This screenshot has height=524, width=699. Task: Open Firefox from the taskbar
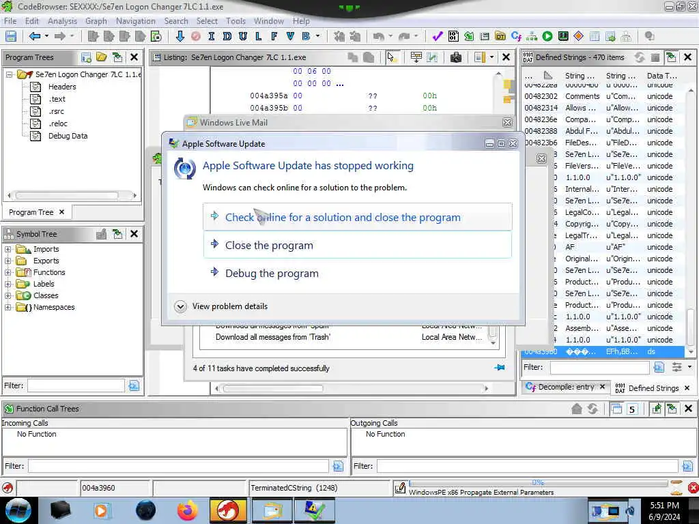(x=188, y=510)
